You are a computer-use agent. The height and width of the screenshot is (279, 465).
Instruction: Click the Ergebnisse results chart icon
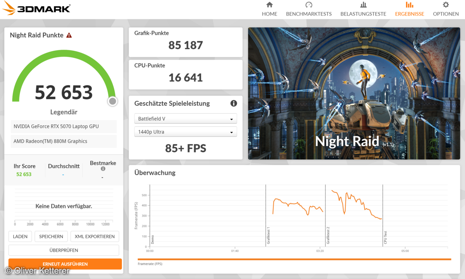click(x=409, y=5)
